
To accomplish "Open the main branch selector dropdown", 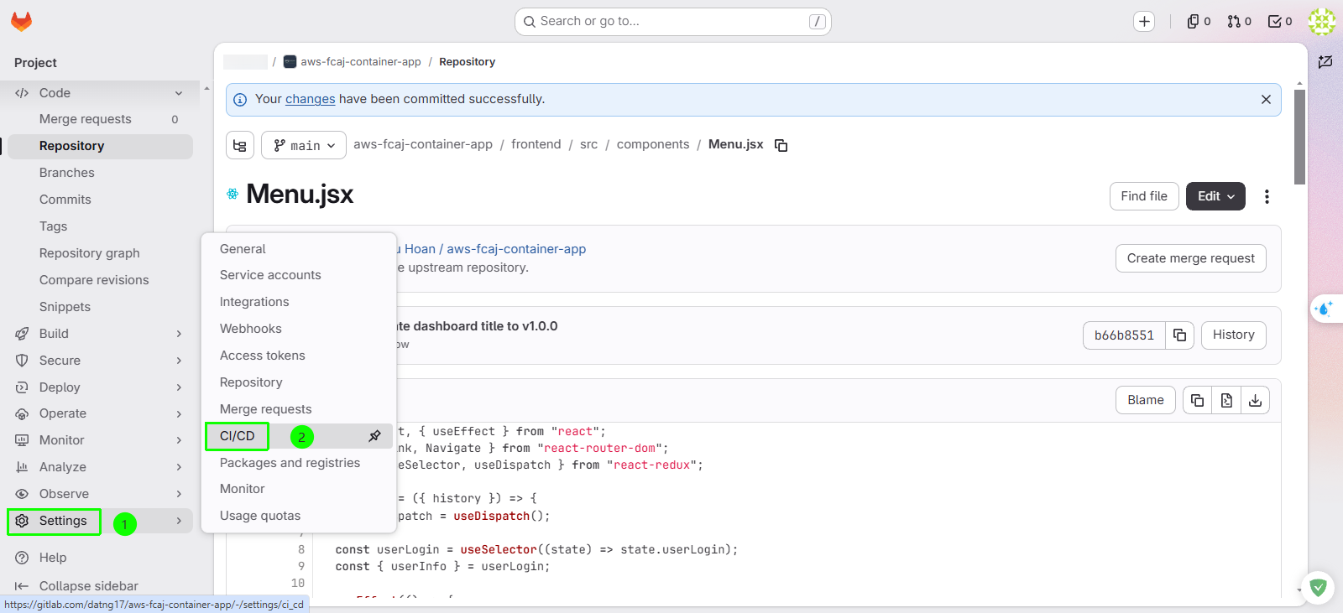I will (x=304, y=145).
